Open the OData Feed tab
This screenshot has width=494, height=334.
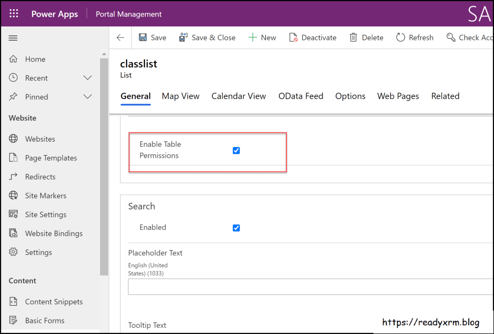pyautogui.click(x=300, y=96)
